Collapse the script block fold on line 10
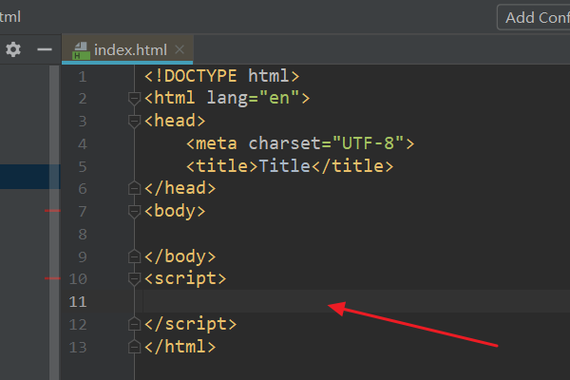 point(134,278)
